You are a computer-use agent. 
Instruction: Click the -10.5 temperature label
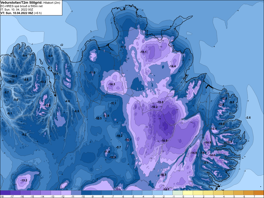coord(98,118)
